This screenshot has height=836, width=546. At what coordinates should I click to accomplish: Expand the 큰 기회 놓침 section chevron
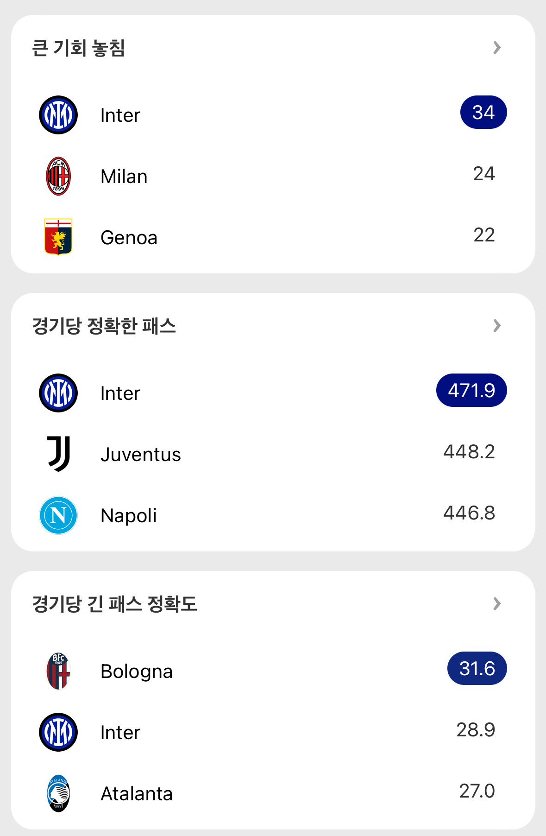497,47
